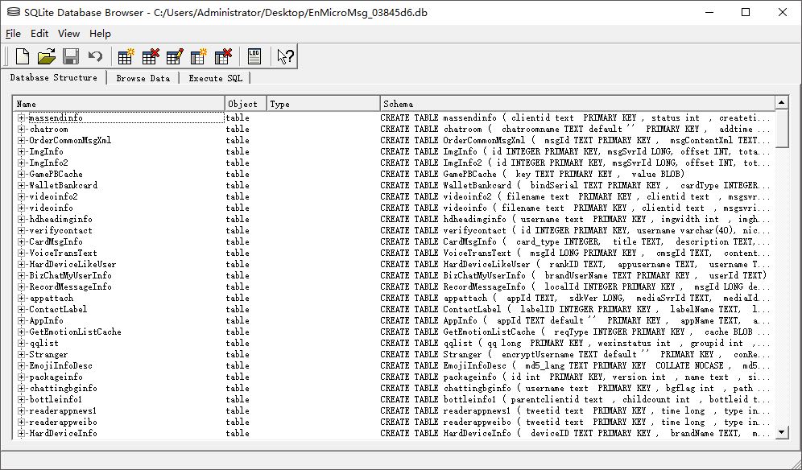Expand the massendinfo table node
The image size is (802, 470).
pos(22,117)
